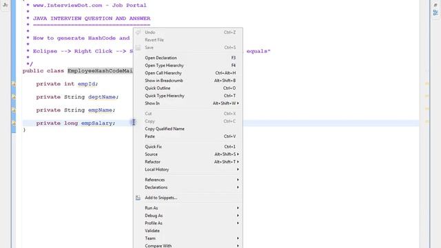Select Copy Qualified Name menu item
The image size is (441, 248).
(x=187, y=129)
